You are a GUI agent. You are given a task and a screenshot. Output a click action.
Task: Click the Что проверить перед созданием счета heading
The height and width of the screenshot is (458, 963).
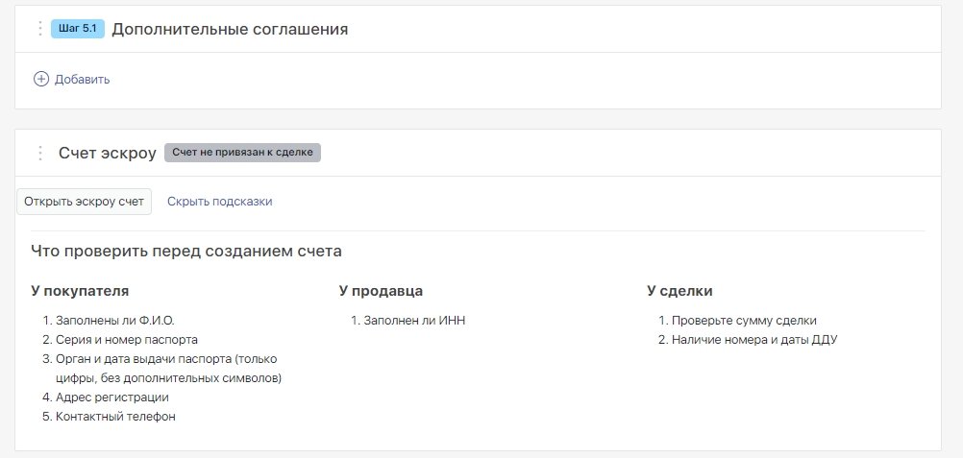[x=186, y=252]
